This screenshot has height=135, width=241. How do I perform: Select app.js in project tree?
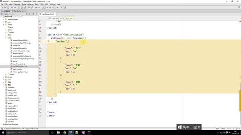click(x=15, y=61)
